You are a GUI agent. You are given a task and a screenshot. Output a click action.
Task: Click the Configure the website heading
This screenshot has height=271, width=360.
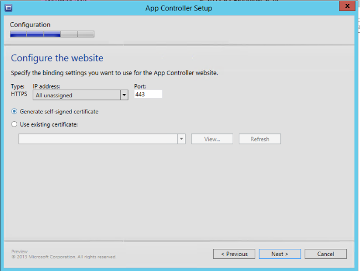[x=57, y=58]
